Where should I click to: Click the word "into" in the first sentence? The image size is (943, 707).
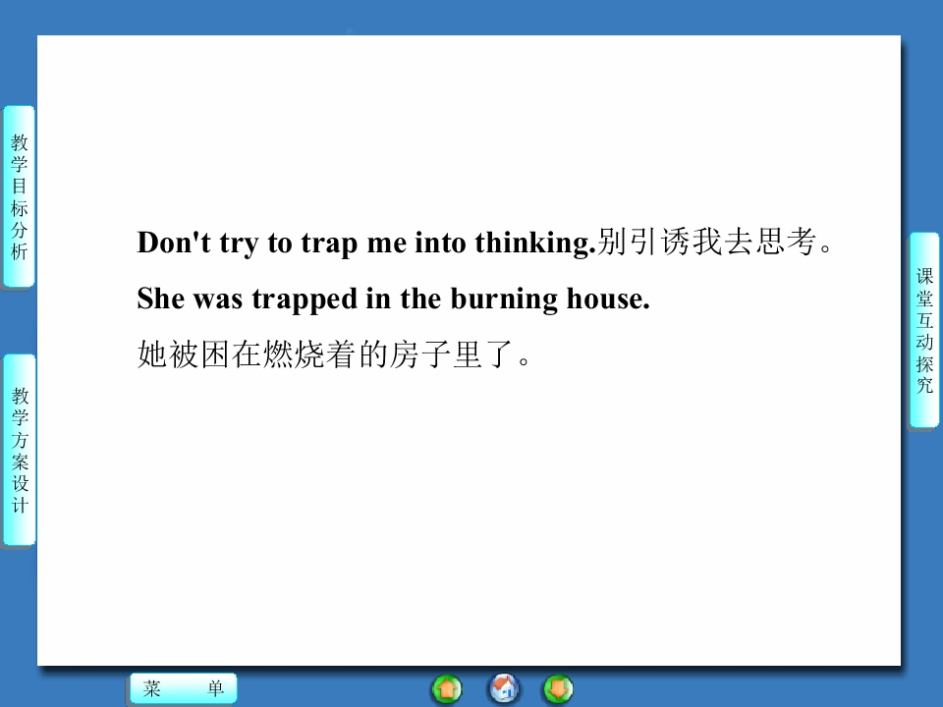coord(440,243)
